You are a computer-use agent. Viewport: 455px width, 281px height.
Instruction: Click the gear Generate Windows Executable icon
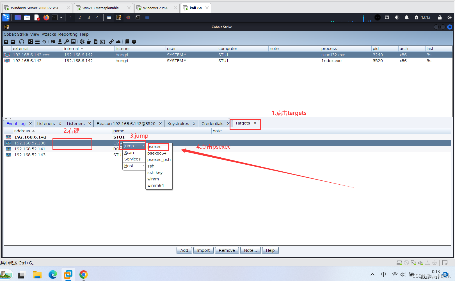click(82, 42)
